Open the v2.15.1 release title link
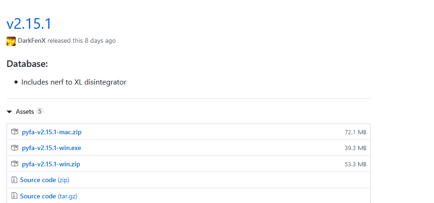This screenshot has width=434, height=203. [x=29, y=24]
